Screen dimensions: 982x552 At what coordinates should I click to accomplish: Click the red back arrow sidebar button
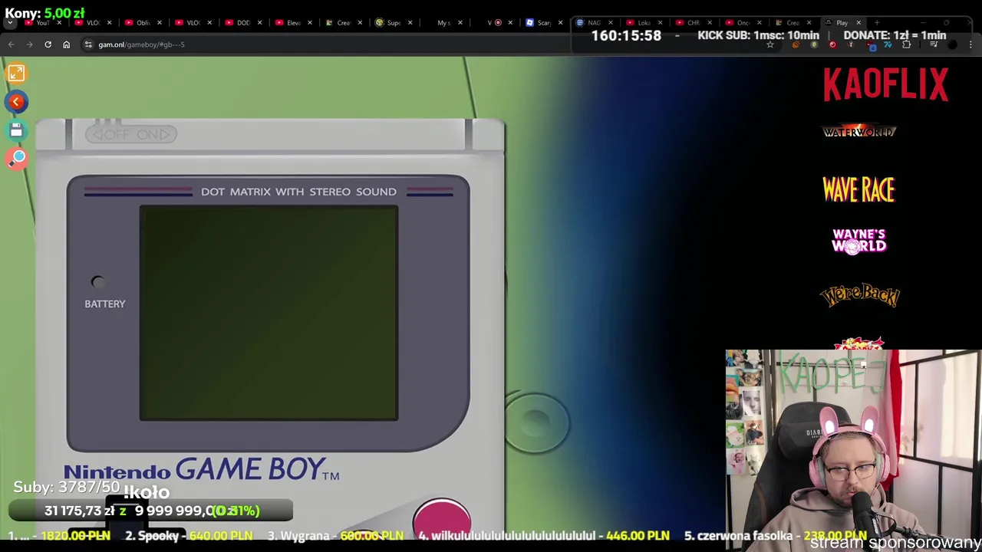(16, 102)
